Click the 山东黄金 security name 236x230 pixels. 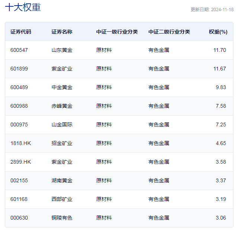click(x=62, y=50)
